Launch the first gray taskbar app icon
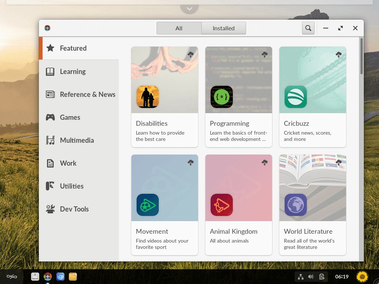This screenshot has width=379, height=284. tap(35, 277)
